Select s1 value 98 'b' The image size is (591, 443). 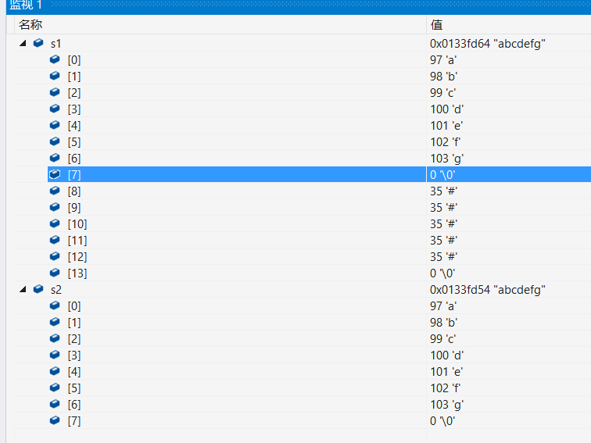tap(443, 77)
